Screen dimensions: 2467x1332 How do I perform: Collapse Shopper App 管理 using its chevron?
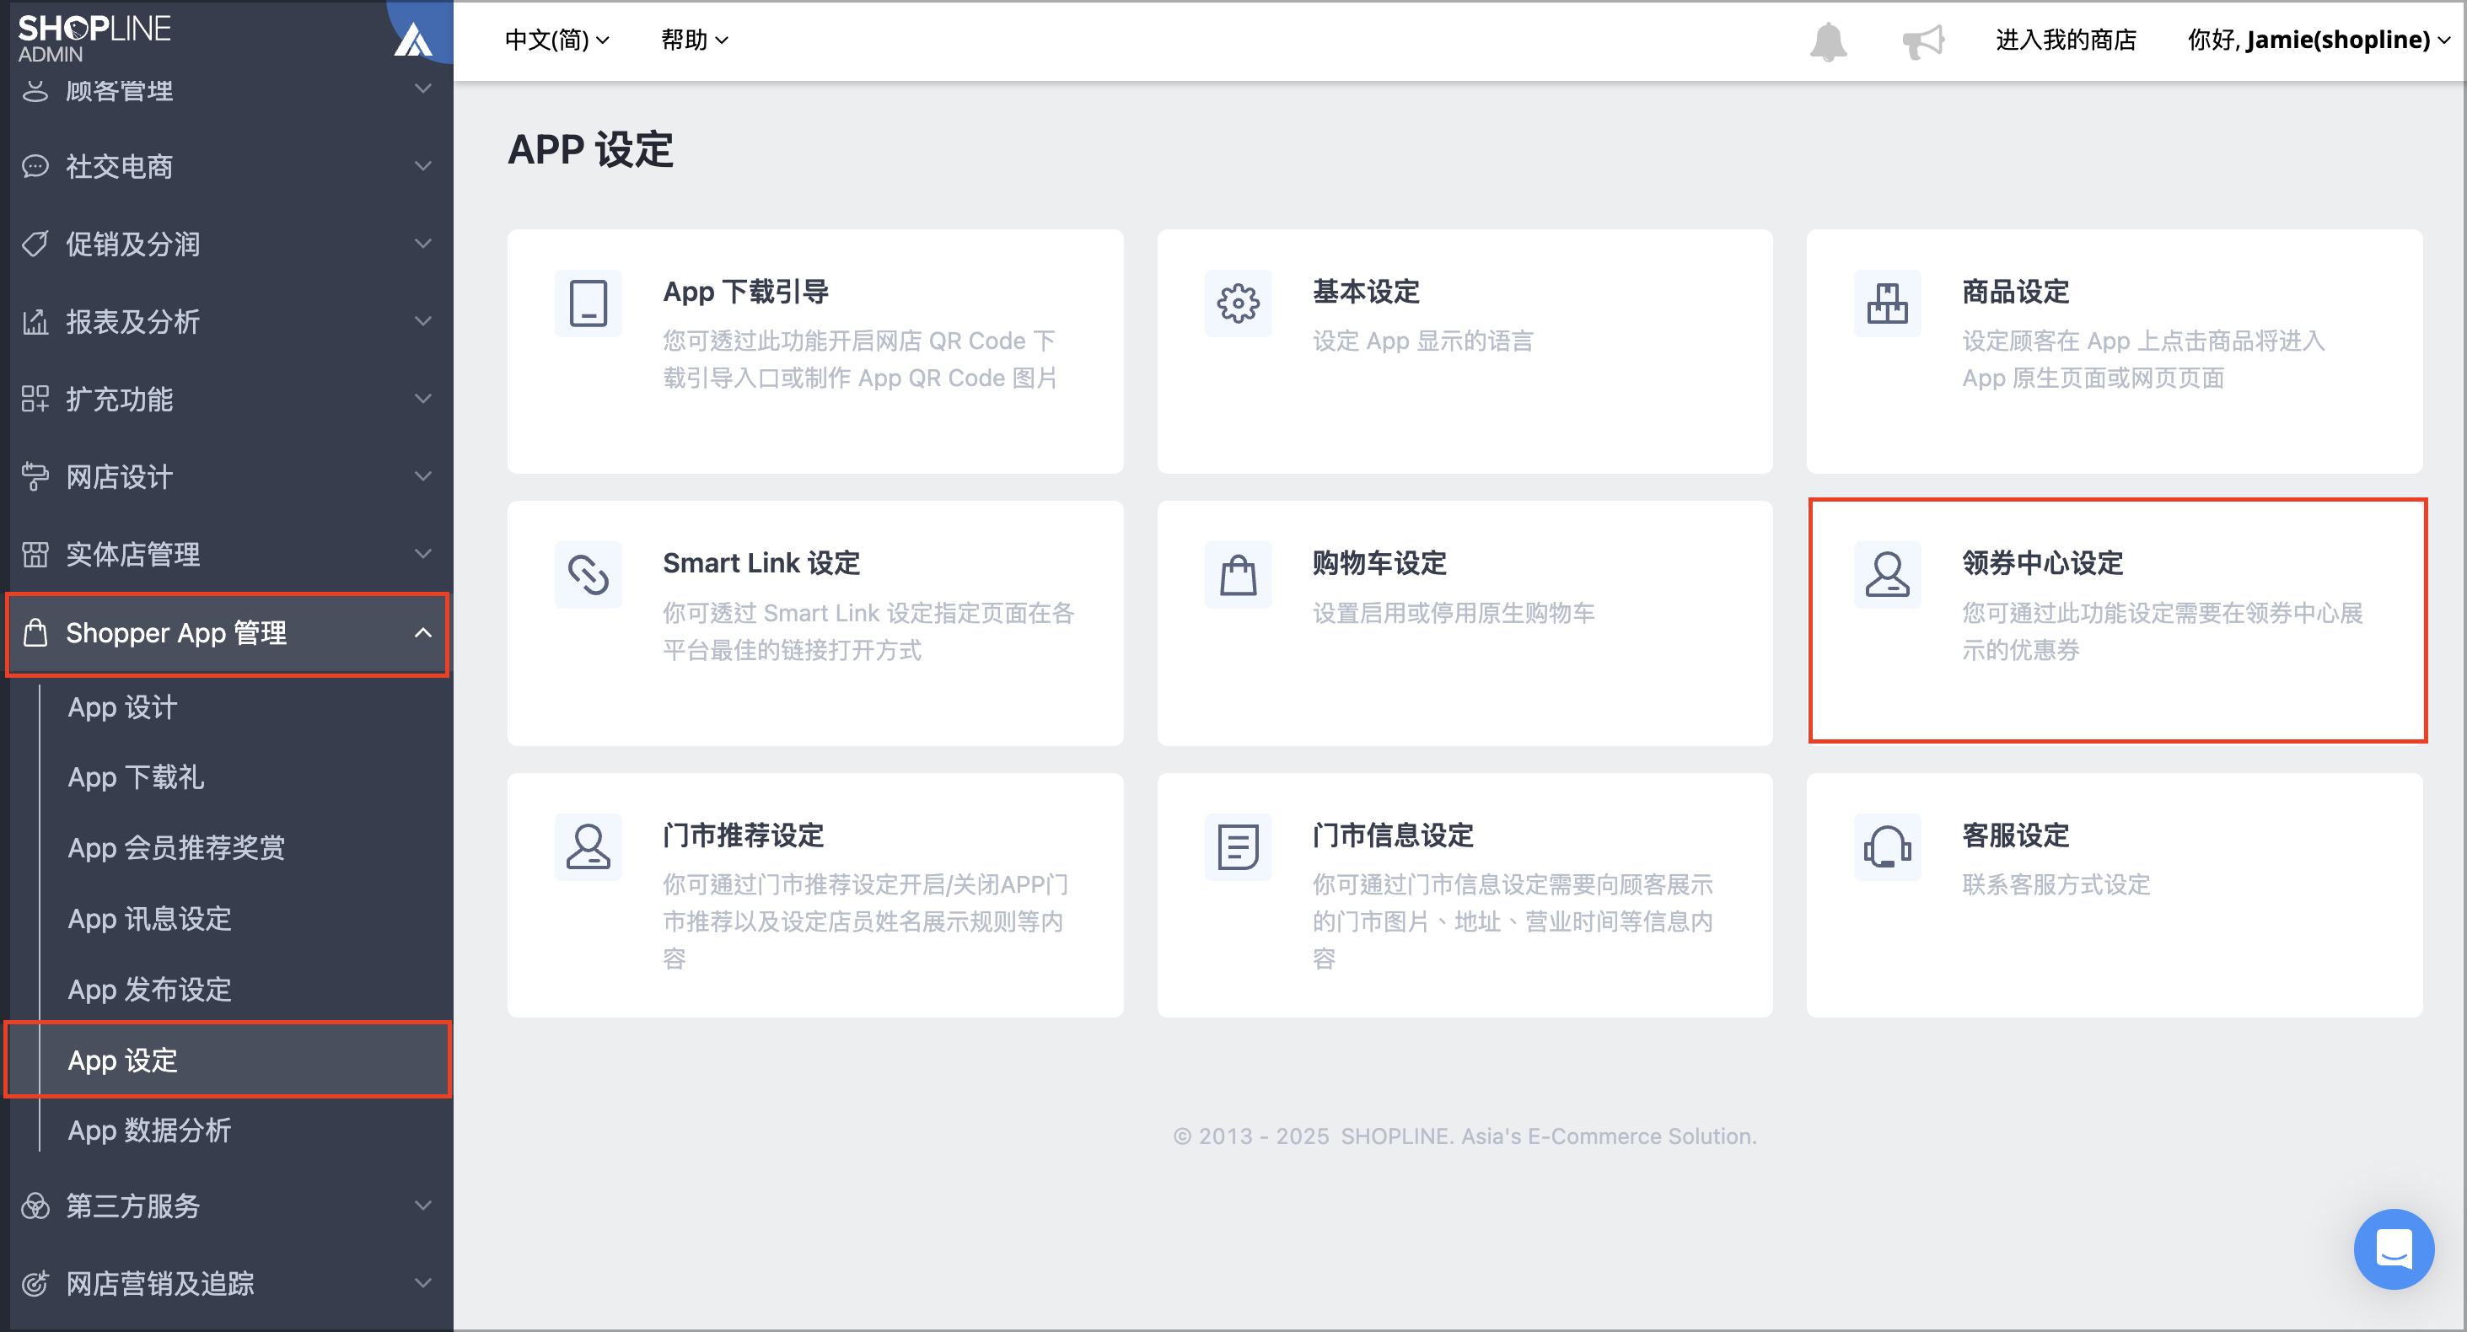pyautogui.click(x=422, y=633)
